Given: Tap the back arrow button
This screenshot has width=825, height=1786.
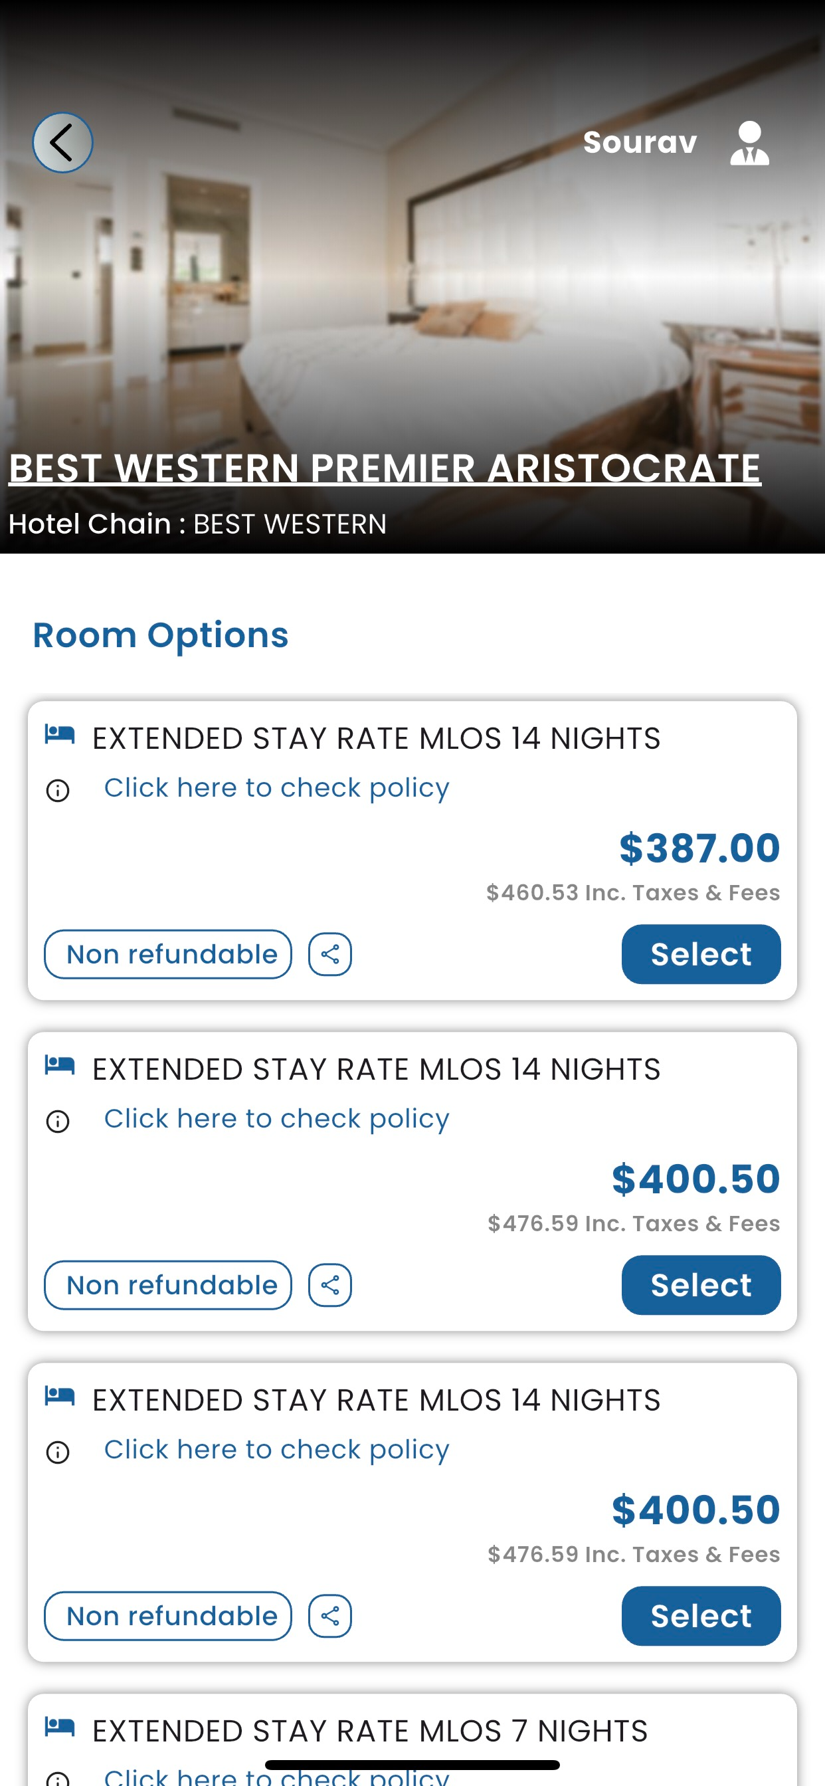Looking at the screenshot, I should pyautogui.click(x=62, y=142).
